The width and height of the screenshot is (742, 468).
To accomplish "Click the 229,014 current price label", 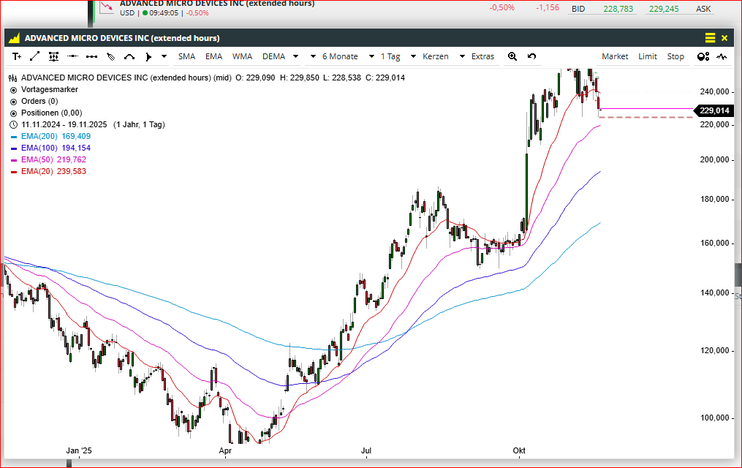I will click(713, 110).
